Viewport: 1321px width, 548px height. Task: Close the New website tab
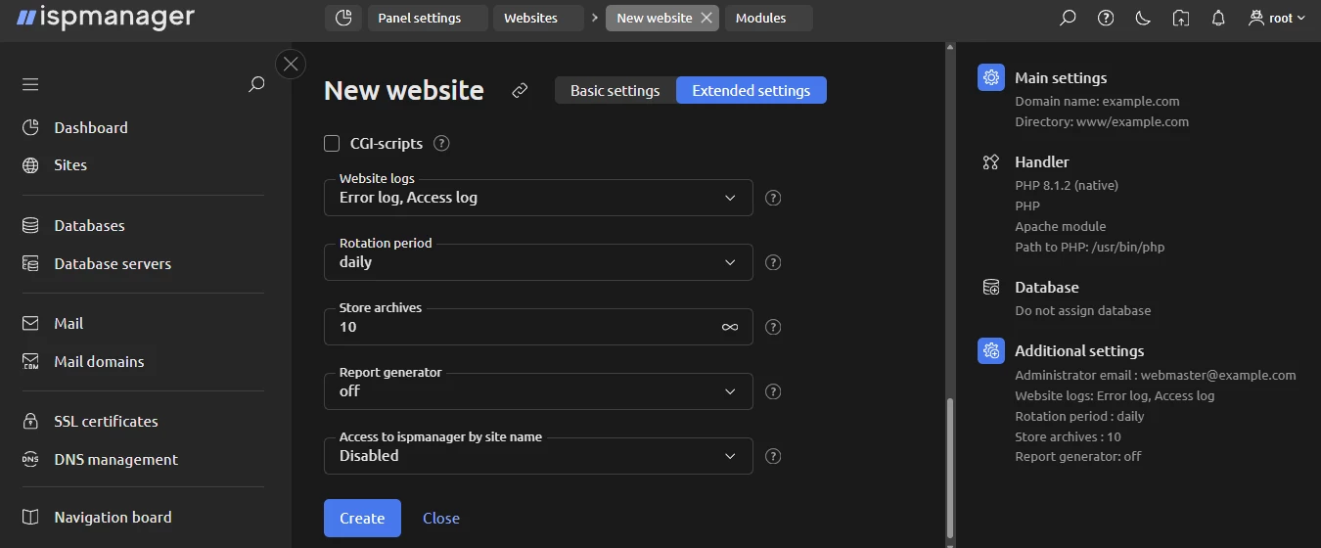[706, 18]
